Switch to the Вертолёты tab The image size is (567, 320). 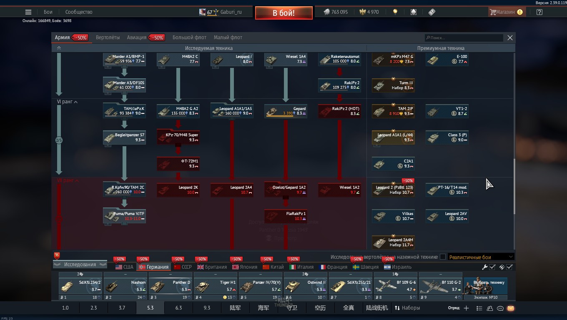pyautogui.click(x=108, y=37)
